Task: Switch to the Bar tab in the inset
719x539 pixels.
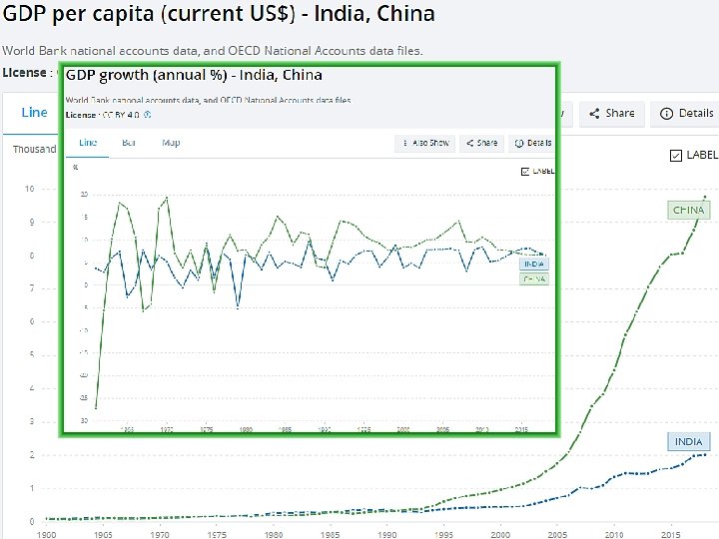Action: (129, 143)
